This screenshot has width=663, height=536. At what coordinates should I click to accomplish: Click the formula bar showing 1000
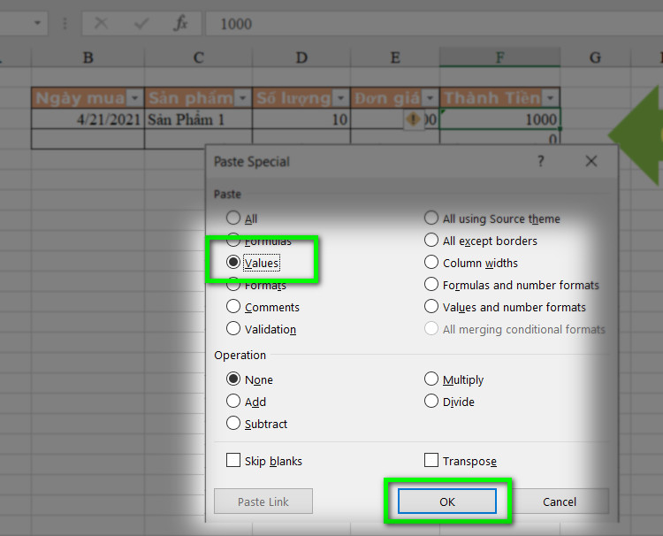click(x=434, y=24)
